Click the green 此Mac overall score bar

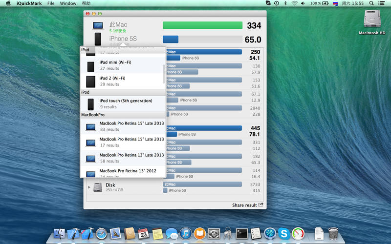click(x=202, y=25)
